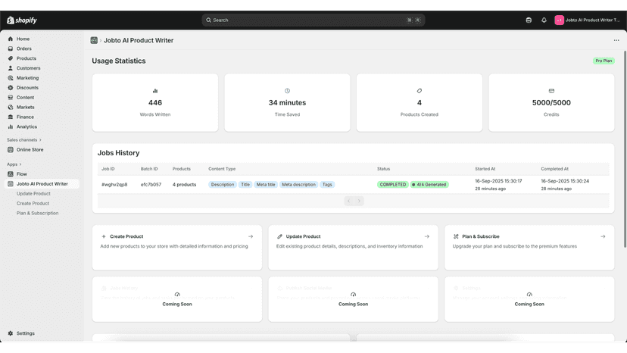Click the Marketing sidebar icon
Viewport: 627px width, 353px height.
pos(11,78)
